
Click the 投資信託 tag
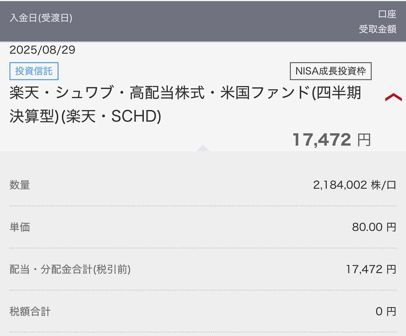pyautogui.click(x=34, y=71)
